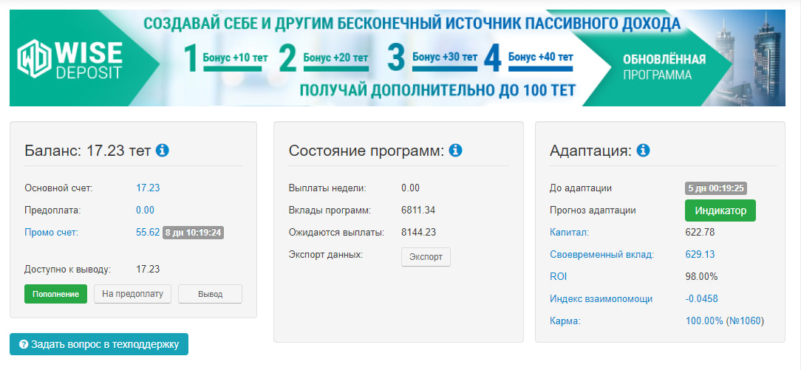801x370 pixels.
Task: Open the Индекс взаимопомощи link
Action: [601, 299]
